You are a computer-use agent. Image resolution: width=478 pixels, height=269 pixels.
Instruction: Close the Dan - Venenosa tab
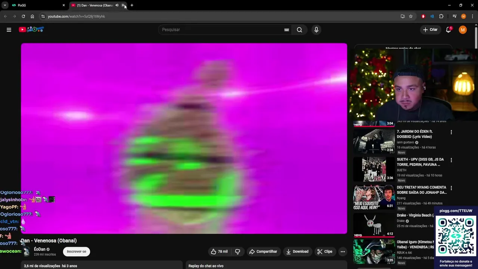point(123,5)
